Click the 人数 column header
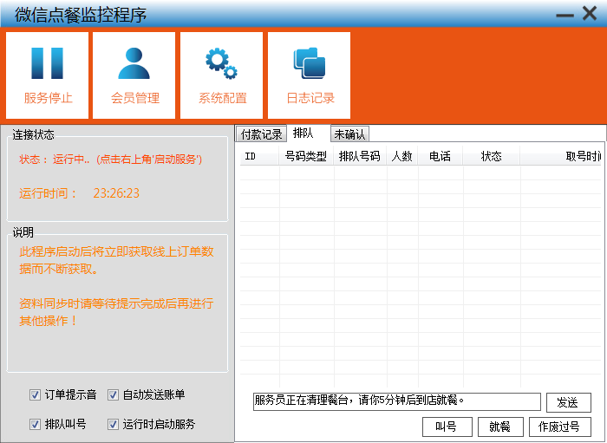This screenshot has height=443, width=607. tap(402, 156)
